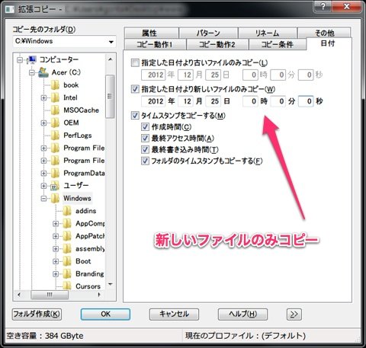366x348 pixels.
Task: Click the Intel folder icon
Action: tap(55, 97)
